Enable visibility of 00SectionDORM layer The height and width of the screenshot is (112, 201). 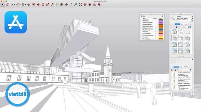click(x=156, y=22)
